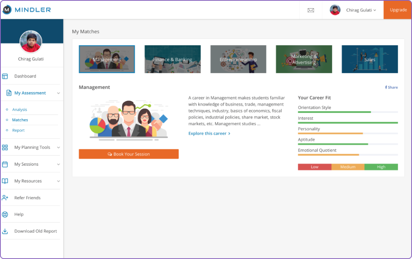Click the Mindler logo in header
Image resolution: width=412 pixels, height=259 pixels.
point(27,10)
